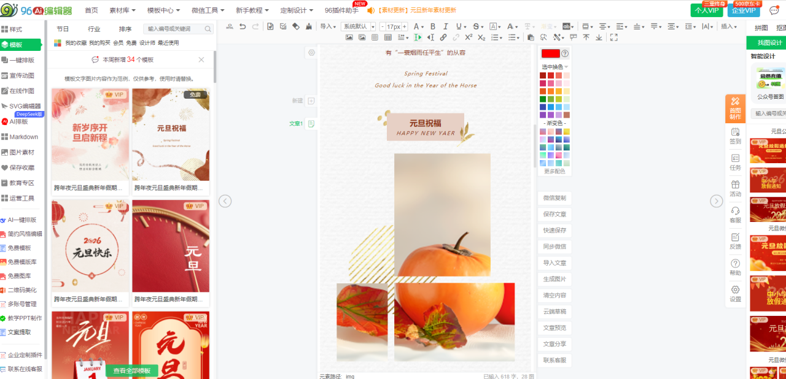Click the fullscreen expand icon
Image resolution: width=786 pixels, height=379 pixels.
(613, 37)
